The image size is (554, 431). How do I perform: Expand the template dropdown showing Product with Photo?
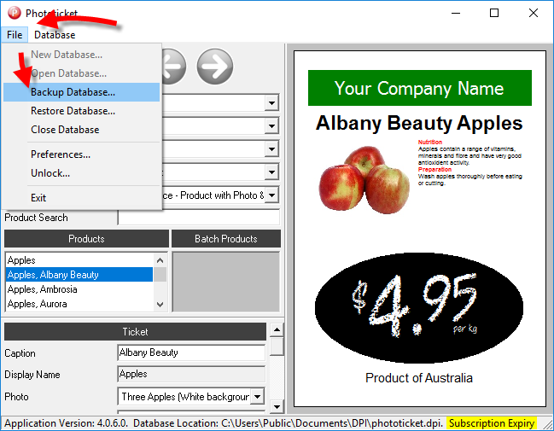271,195
